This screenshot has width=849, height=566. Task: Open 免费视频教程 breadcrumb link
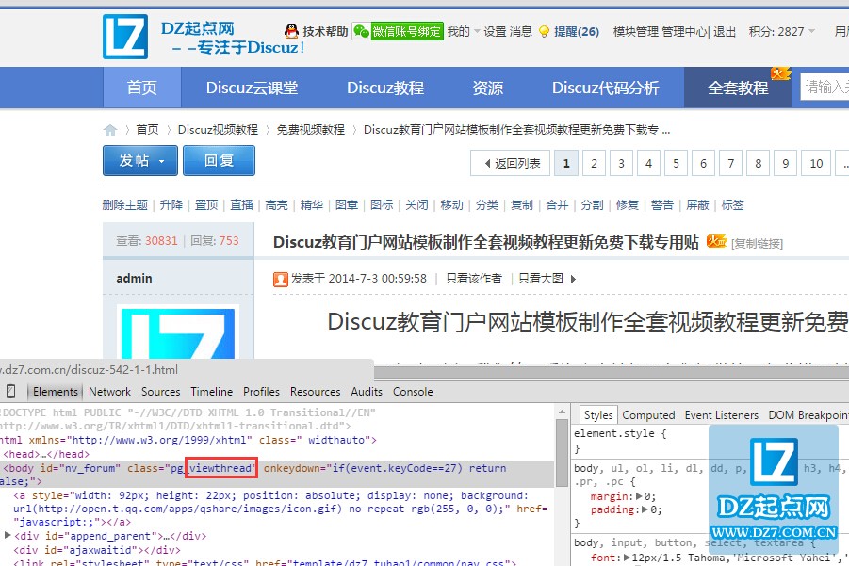click(311, 130)
